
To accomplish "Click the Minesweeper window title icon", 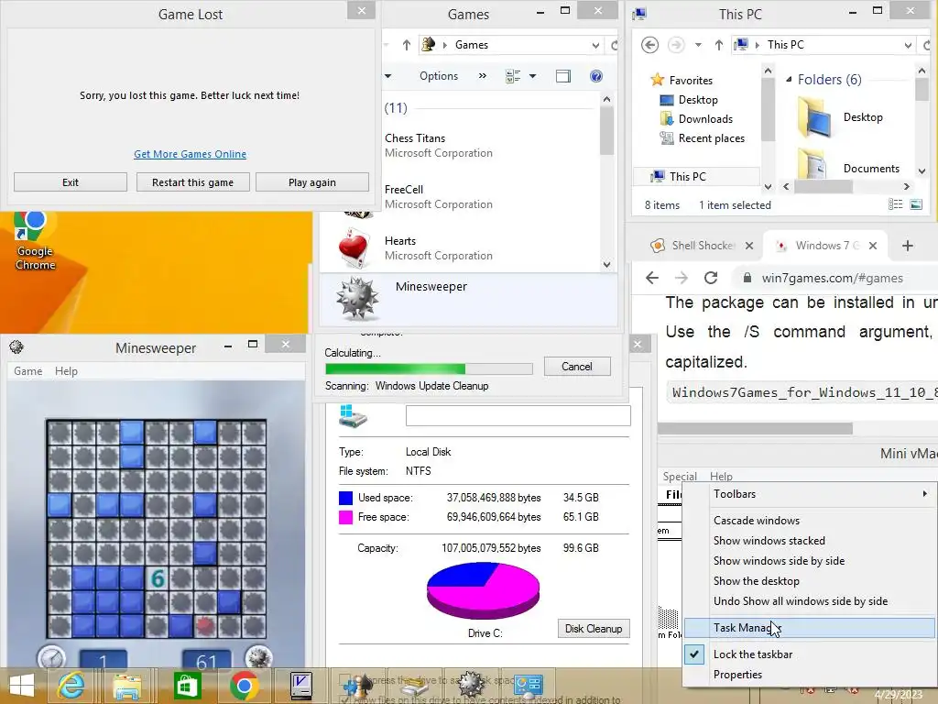I will coord(16,347).
